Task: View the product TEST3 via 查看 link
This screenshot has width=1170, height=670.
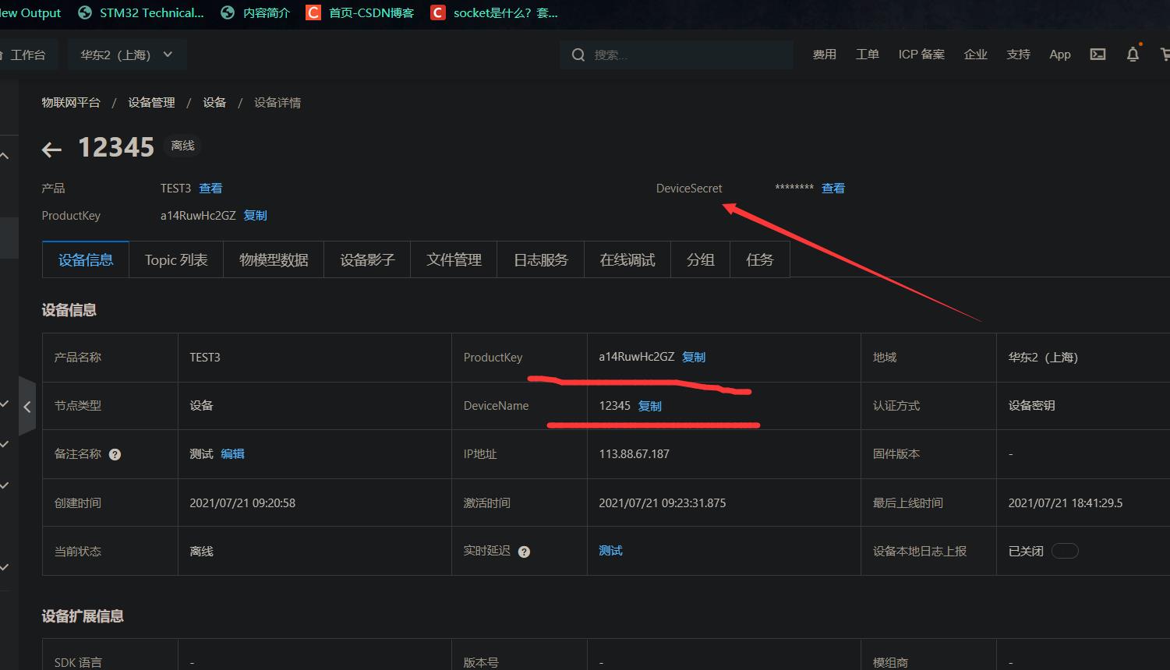Action: (210, 189)
